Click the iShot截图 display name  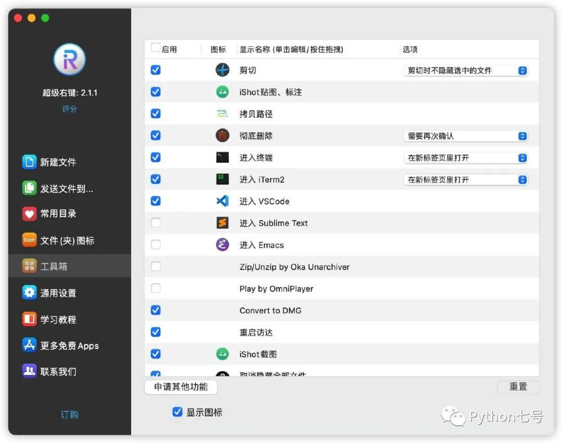tap(258, 355)
